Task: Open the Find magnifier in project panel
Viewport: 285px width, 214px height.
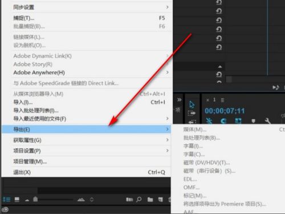Action: 139,199
